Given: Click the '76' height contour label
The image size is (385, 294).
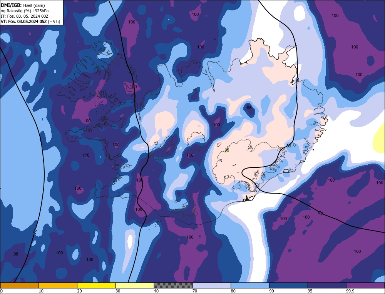Looking at the screenshot, I should [35, 231].
